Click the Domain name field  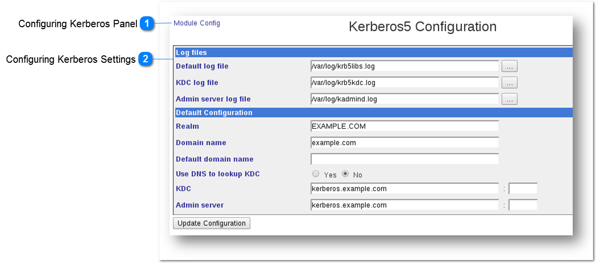point(405,142)
